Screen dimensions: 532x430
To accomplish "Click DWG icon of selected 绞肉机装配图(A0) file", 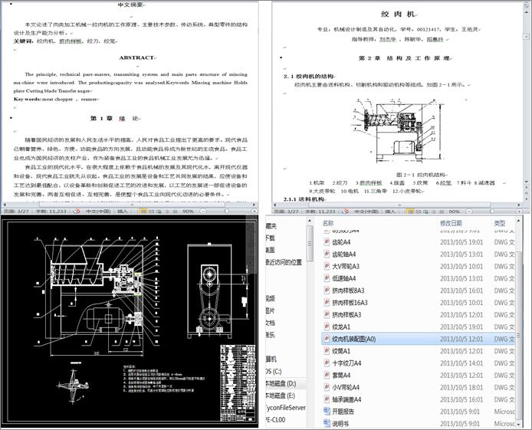I will coord(327,339).
